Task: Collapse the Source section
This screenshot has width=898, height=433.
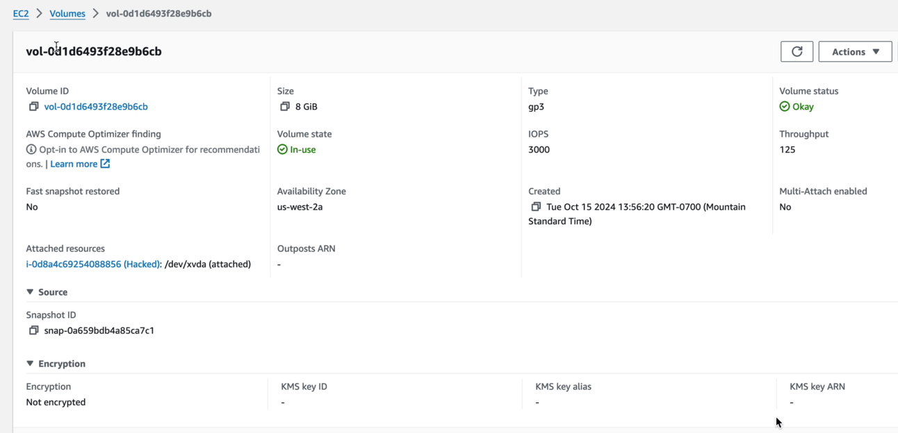Action: pos(28,291)
